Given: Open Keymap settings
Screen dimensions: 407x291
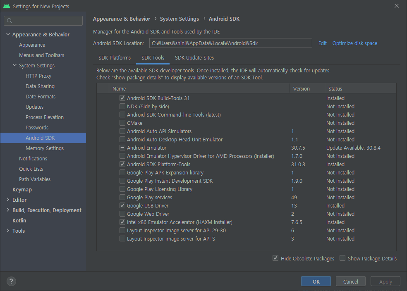Looking at the screenshot, I should pyautogui.click(x=22, y=190).
